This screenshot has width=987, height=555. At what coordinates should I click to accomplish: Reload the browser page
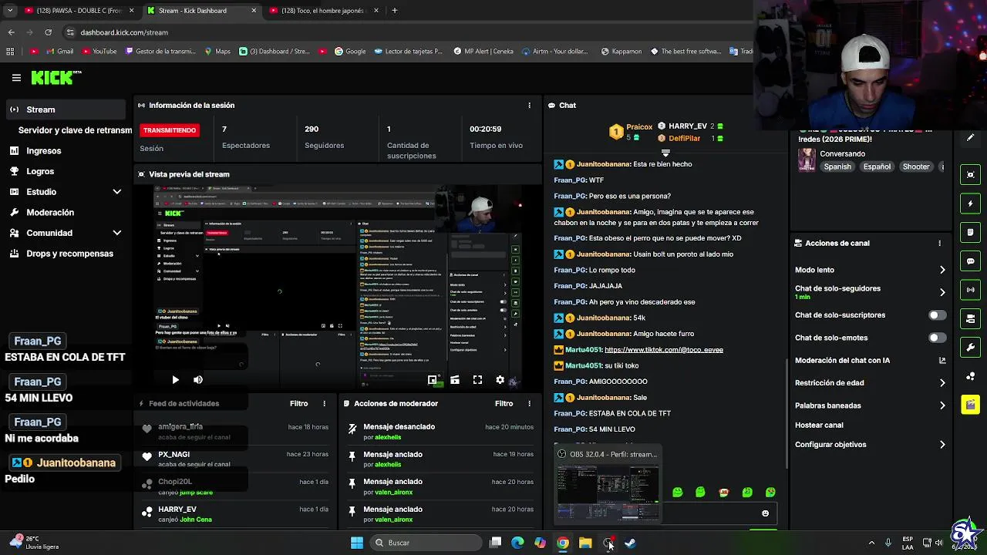click(x=48, y=32)
